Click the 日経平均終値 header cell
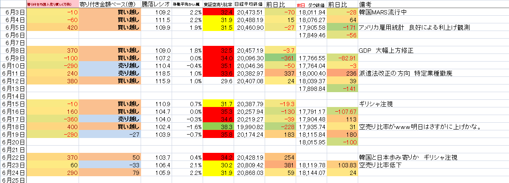Screen dimensions: 509x183 tap(249, 4)
